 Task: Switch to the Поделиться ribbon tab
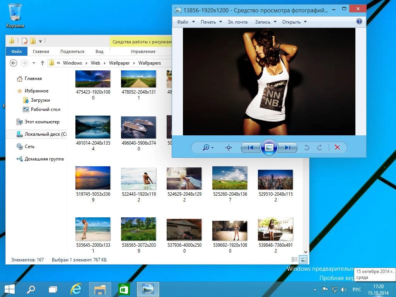click(72, 51)
